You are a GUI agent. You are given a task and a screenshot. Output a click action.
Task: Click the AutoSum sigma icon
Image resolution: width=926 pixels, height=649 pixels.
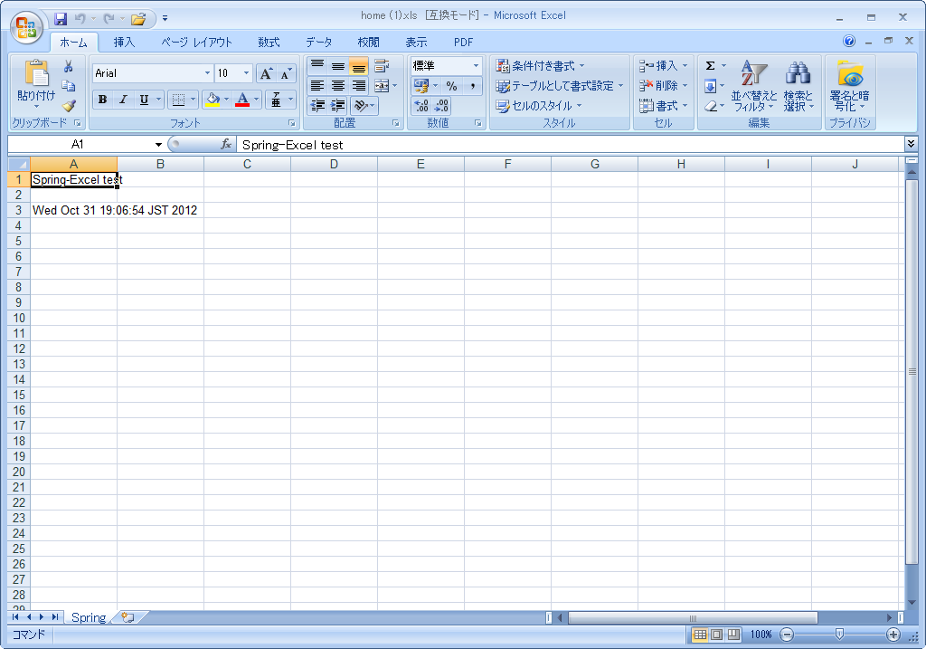point(711,66)
